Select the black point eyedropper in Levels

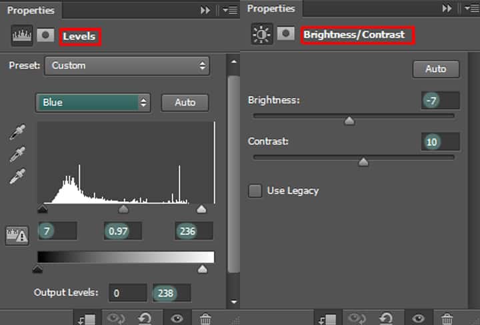(17, 133)
